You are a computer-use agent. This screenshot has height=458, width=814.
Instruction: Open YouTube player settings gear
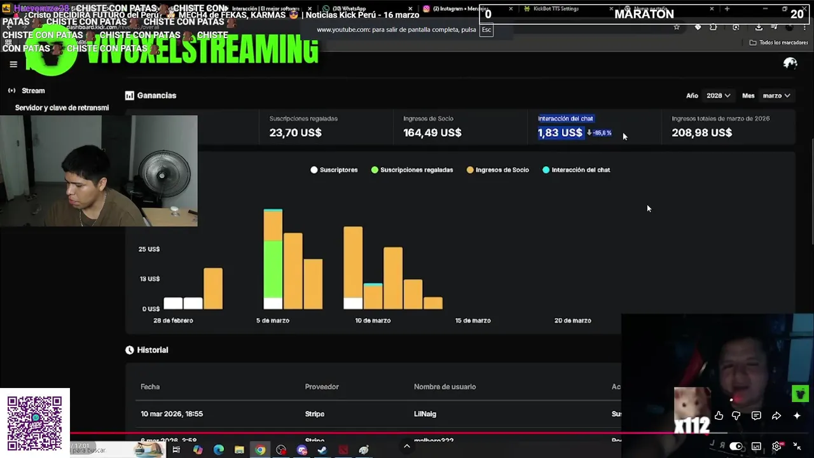coord(777,447)
